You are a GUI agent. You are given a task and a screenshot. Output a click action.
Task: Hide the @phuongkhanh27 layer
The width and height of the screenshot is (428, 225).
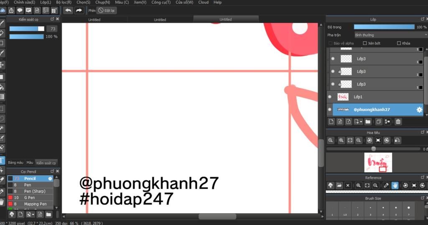(330, 110)
